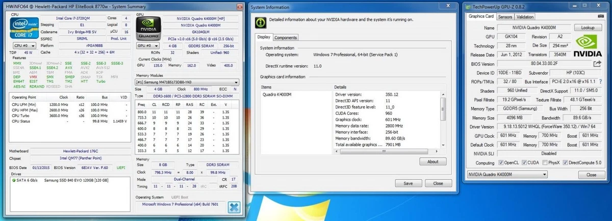Screen dimensions: 612x221
Task: Click the Details list vertical scrollbar
Action: tap(443, 119)
